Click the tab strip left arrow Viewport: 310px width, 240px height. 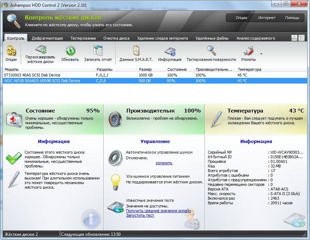point(294,38)
